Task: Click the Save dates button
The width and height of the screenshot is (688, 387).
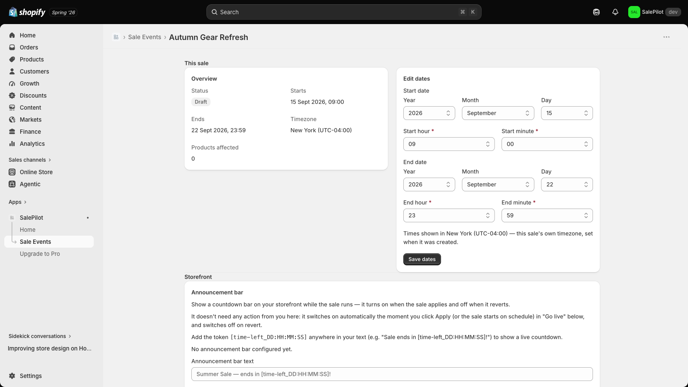Action: 422,259
